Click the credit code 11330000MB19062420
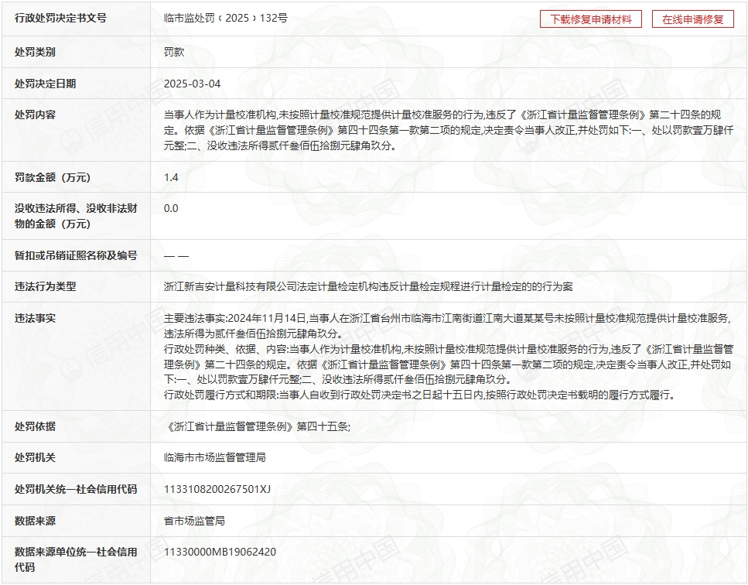Viewport: 748px width, 585px height. [220, 552]
